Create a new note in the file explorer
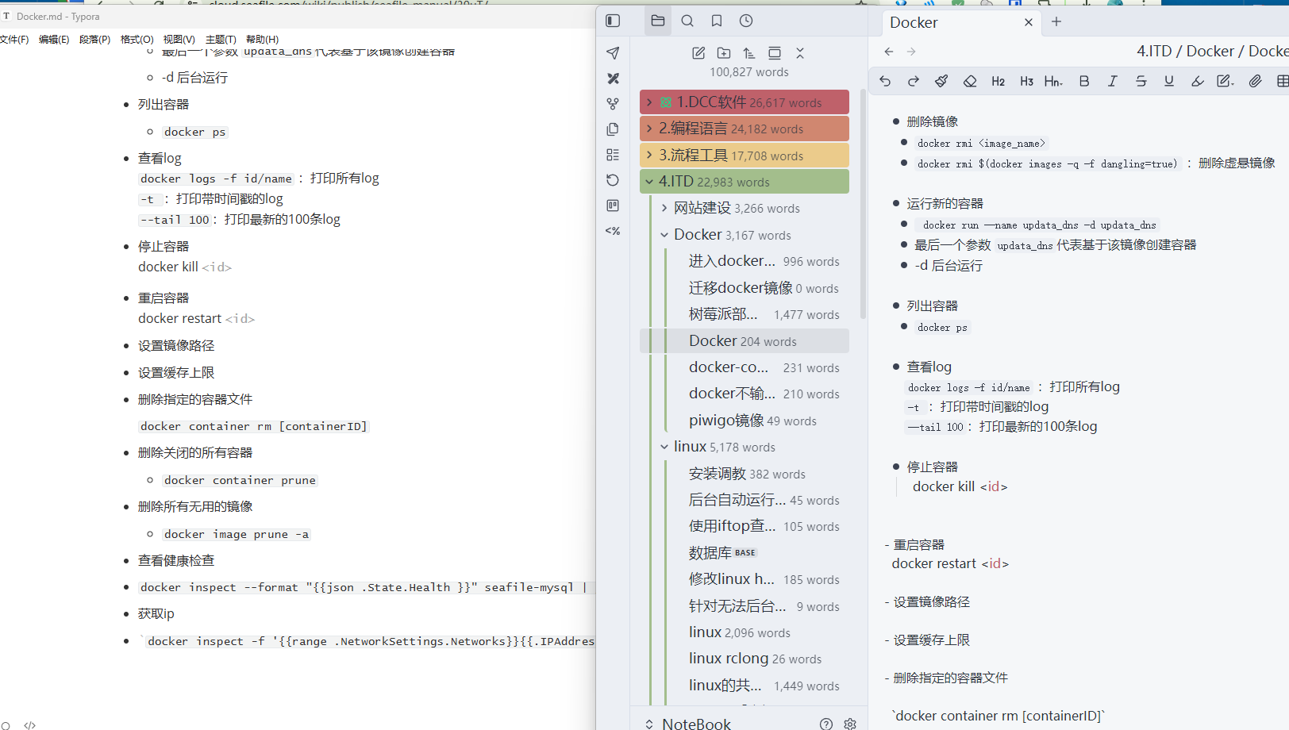1289x730 pixels. pos(698,53)
